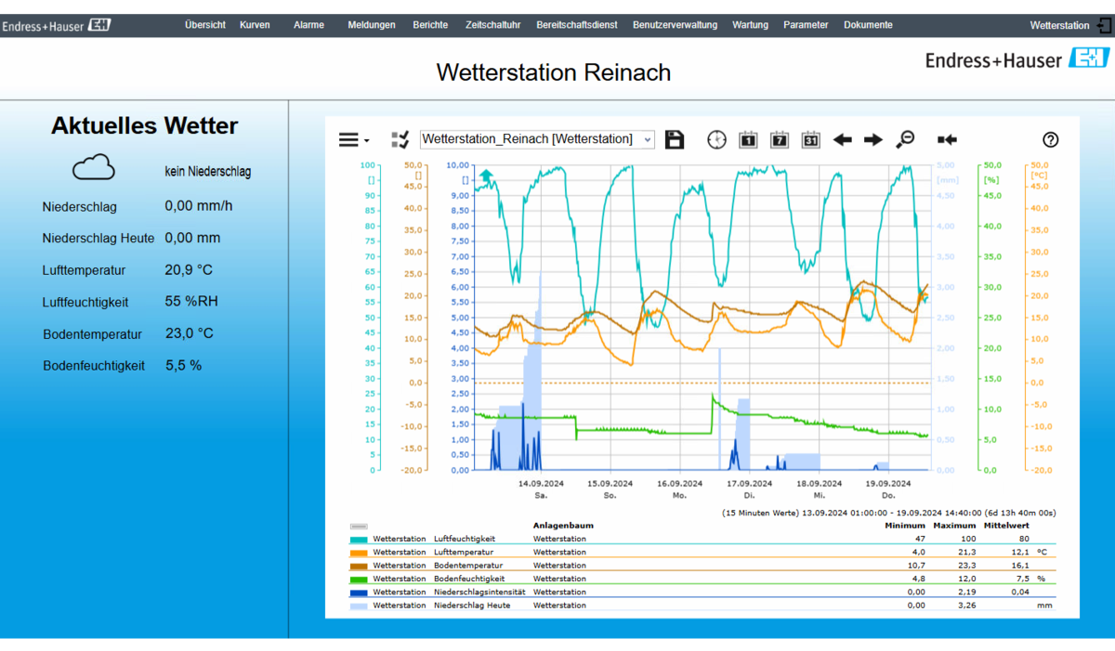This screenshot has width=1115, height=651.
Task: Toggle the Luftfeuchtigkeit curve legend entry
Action: (x=464, y=539)
